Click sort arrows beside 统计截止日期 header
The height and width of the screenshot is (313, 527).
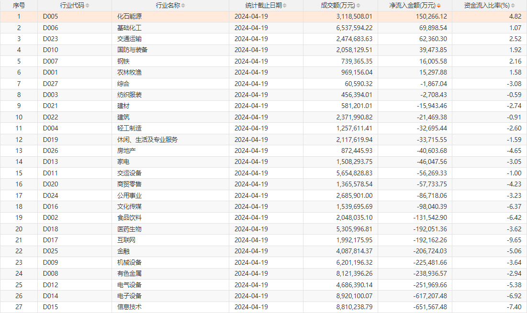(285, 5)
